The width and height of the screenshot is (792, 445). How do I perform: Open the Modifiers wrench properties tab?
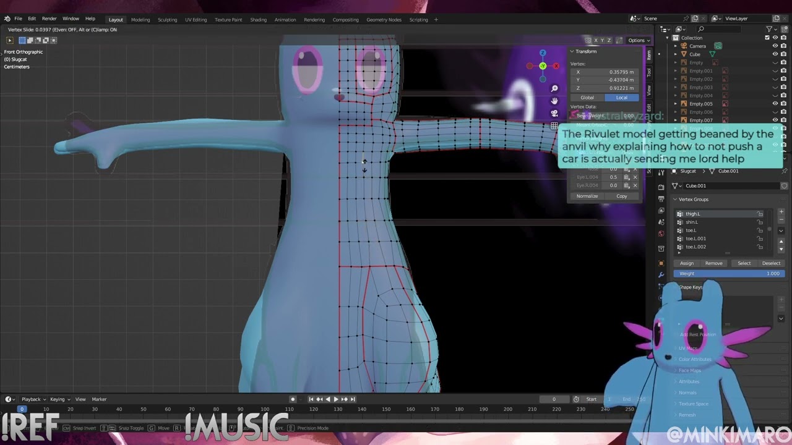click(x=661, y=274)
